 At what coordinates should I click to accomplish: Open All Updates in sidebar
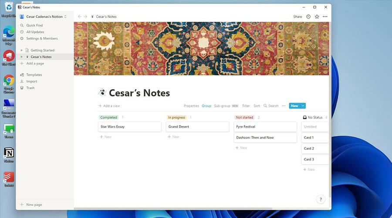point(35,32)
